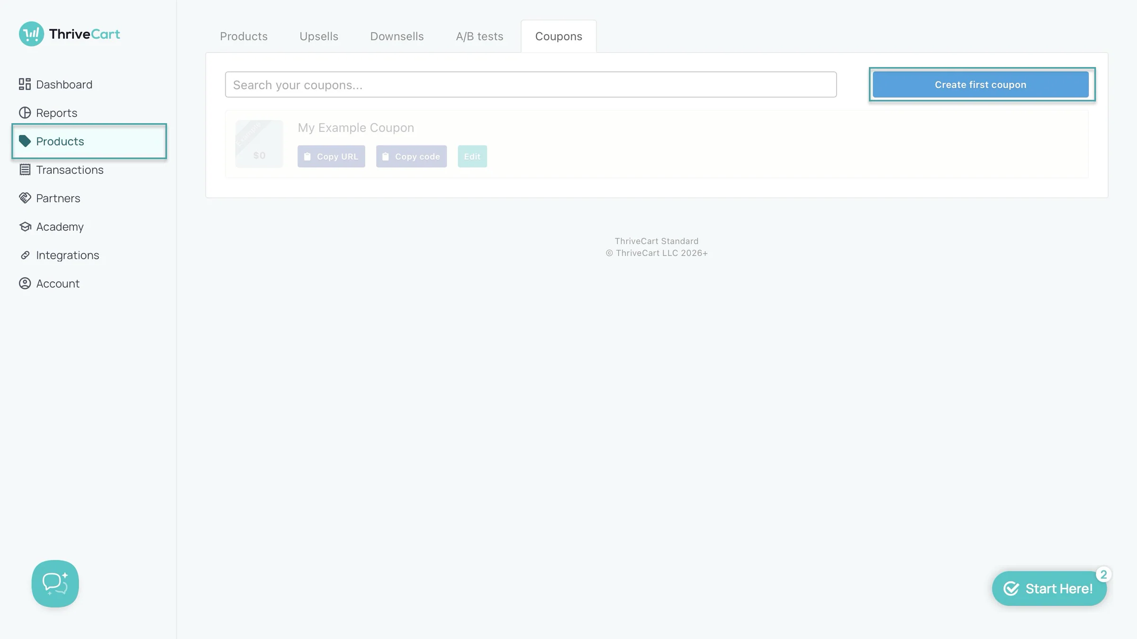Image resolution: width=1137 pixels, height=639 pixels.
Task: Click the ThriveCart Standard footer text
Action: pyautogui.click(x=657, y=241)
